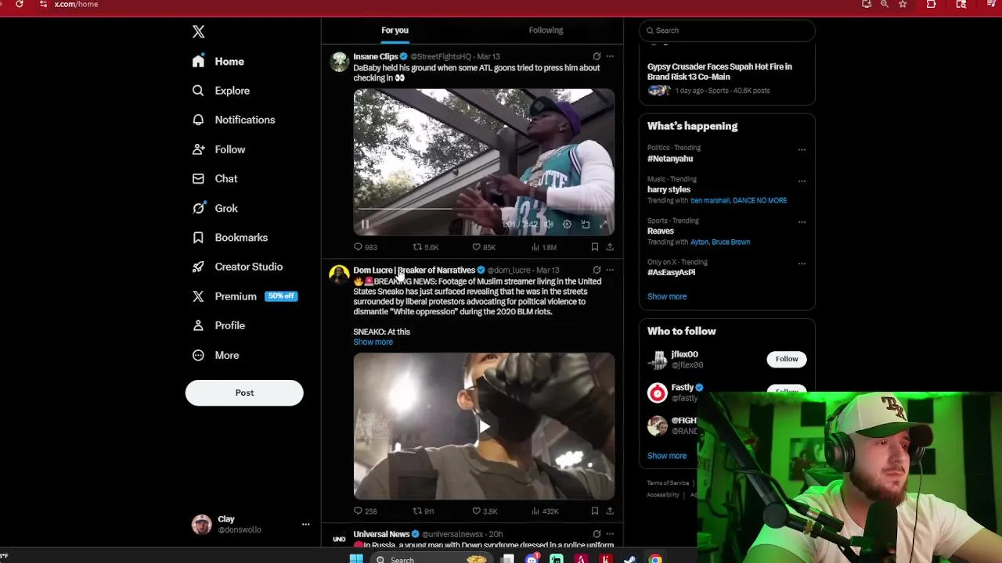Open Bookmarks from the sidebar
Viewport: 1002px width, 563px height.
(x=229, y=237)
